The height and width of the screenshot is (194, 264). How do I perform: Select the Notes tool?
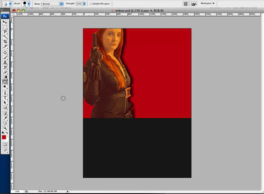5,114
